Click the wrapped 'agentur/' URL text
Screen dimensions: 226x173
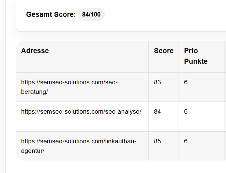[x=33, y=150]
